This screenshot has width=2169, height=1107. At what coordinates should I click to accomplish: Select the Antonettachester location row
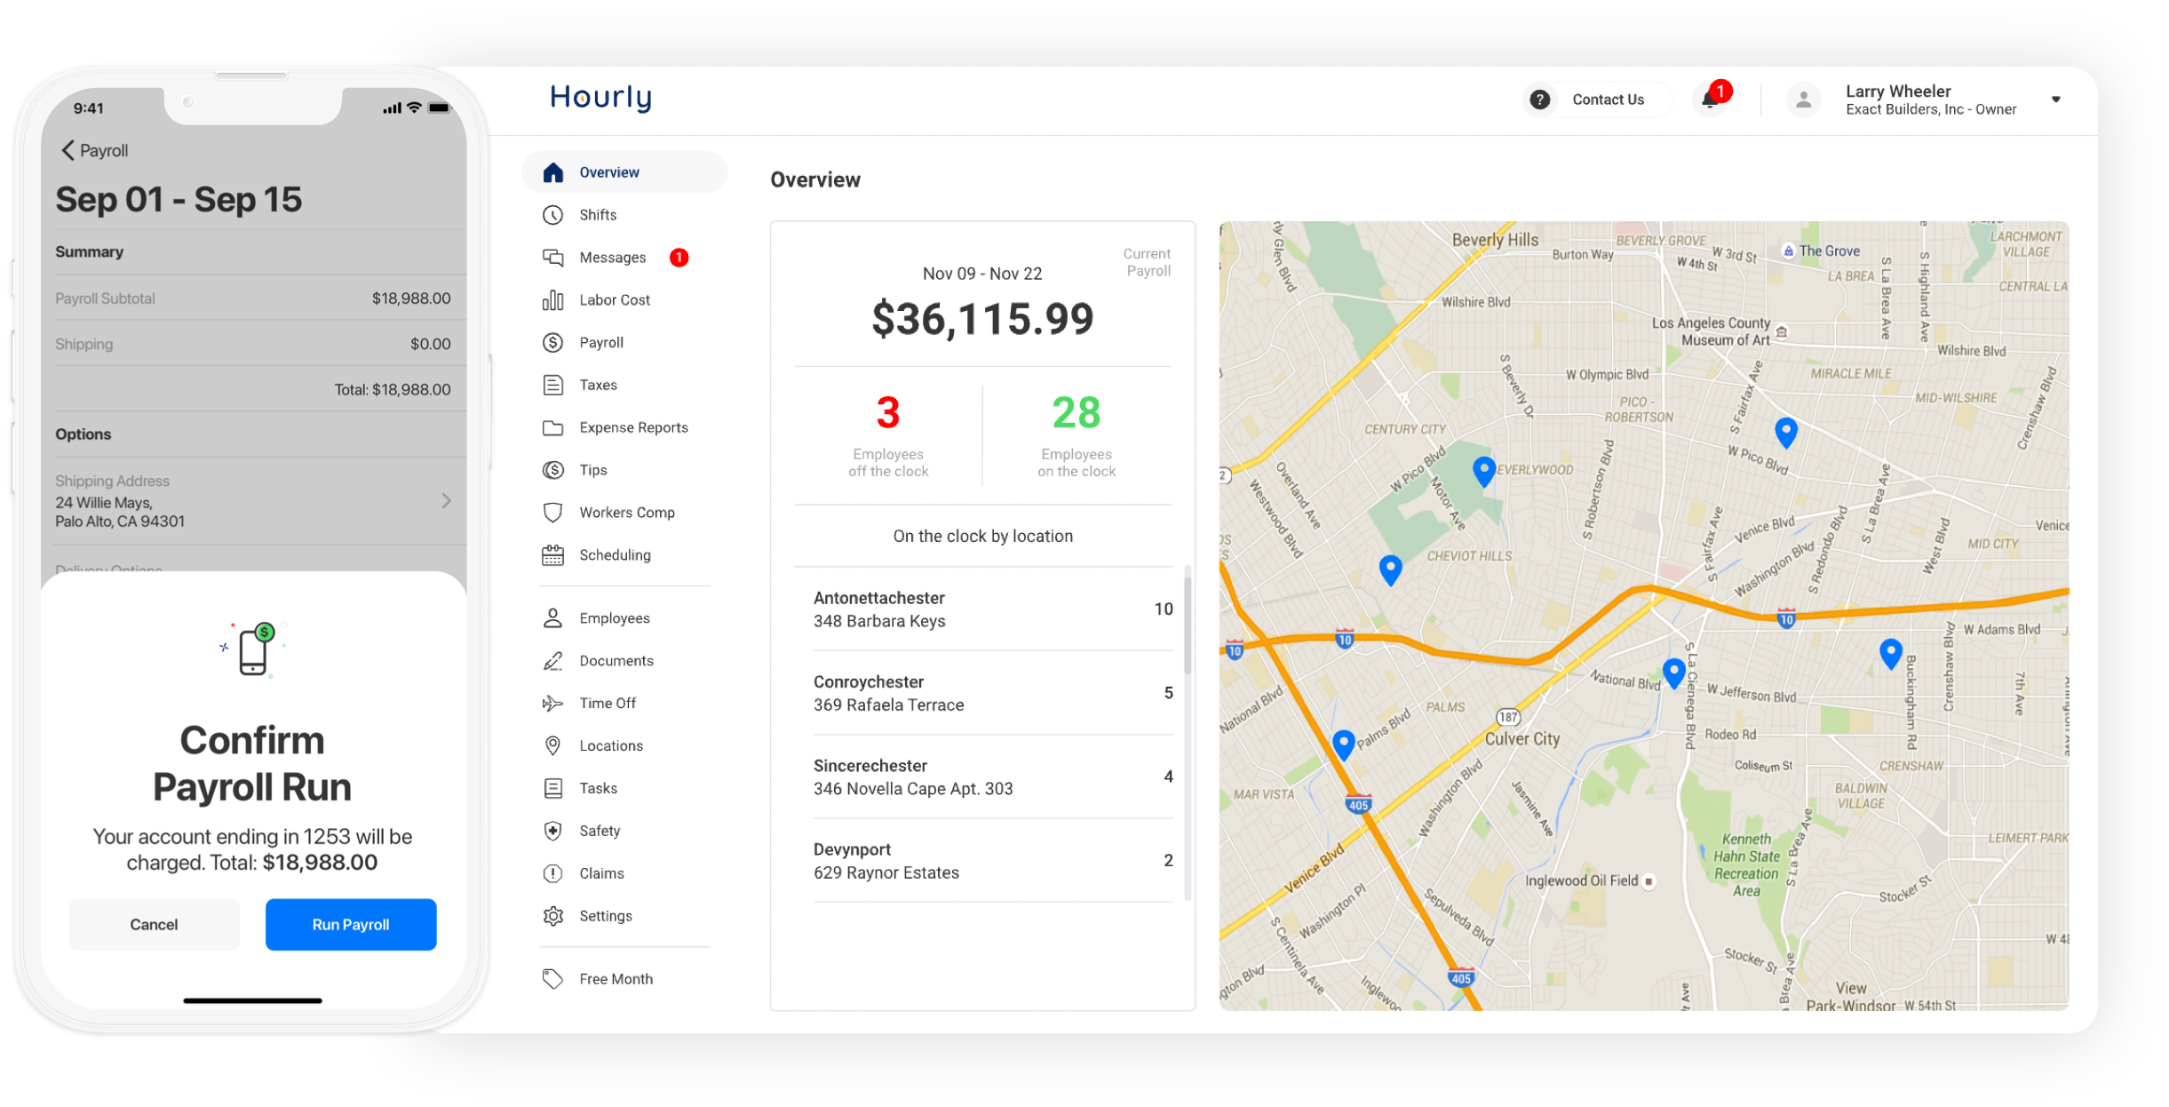click(993, 609)
